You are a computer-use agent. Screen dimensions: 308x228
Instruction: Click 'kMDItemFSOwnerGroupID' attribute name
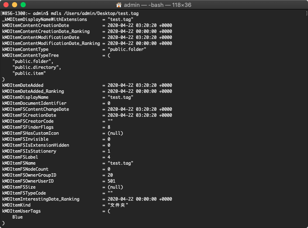pyautogui.click(x=29, y=175)
